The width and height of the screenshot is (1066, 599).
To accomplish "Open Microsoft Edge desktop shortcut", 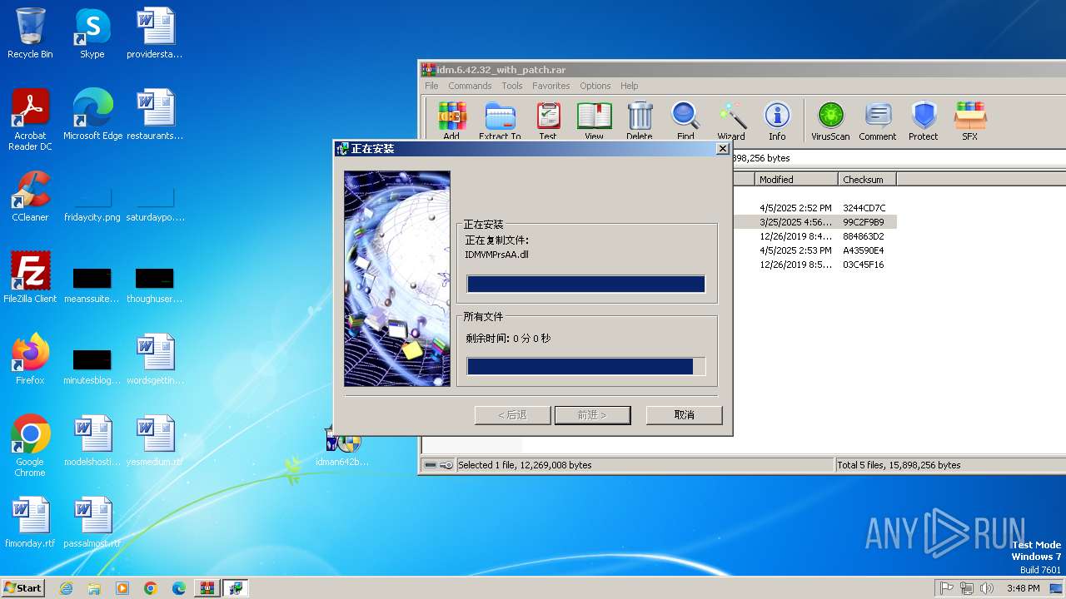I will point(92,115).
